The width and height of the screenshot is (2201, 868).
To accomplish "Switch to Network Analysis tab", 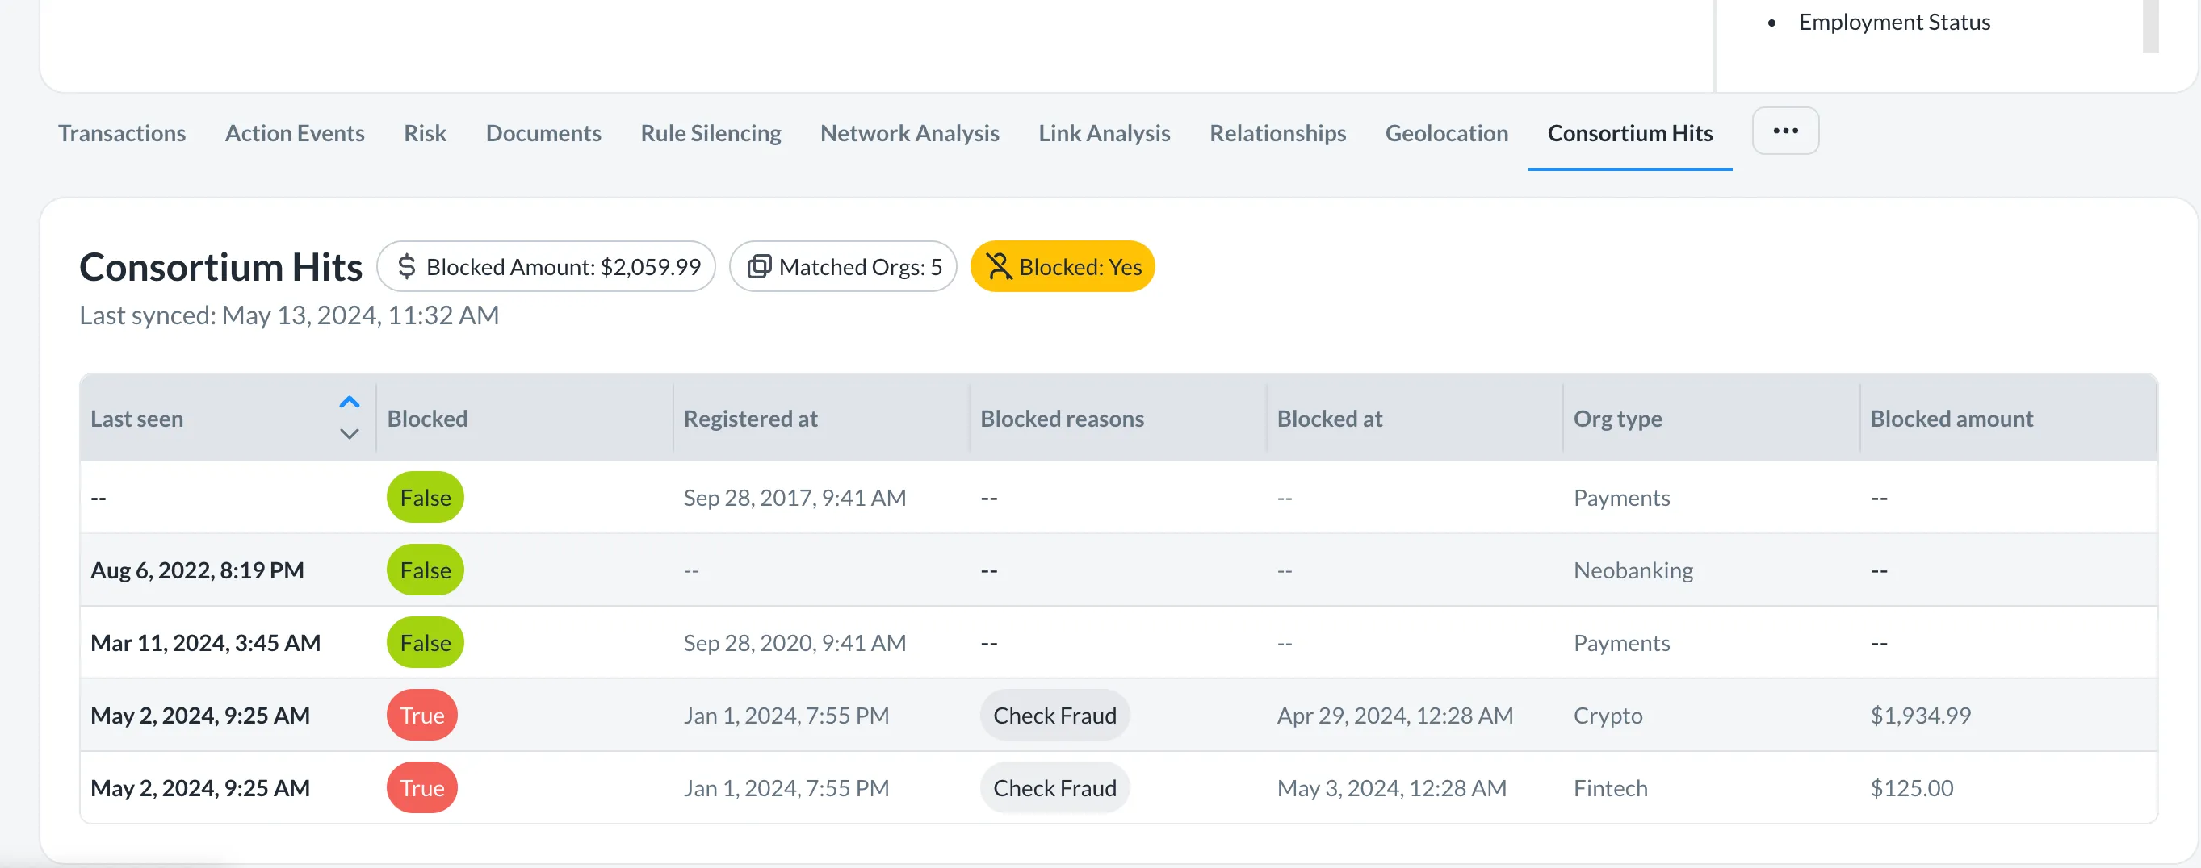I will (909, 133).
